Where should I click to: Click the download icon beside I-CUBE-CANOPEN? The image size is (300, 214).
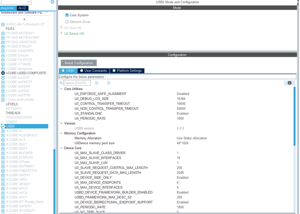tap(3, 51)
